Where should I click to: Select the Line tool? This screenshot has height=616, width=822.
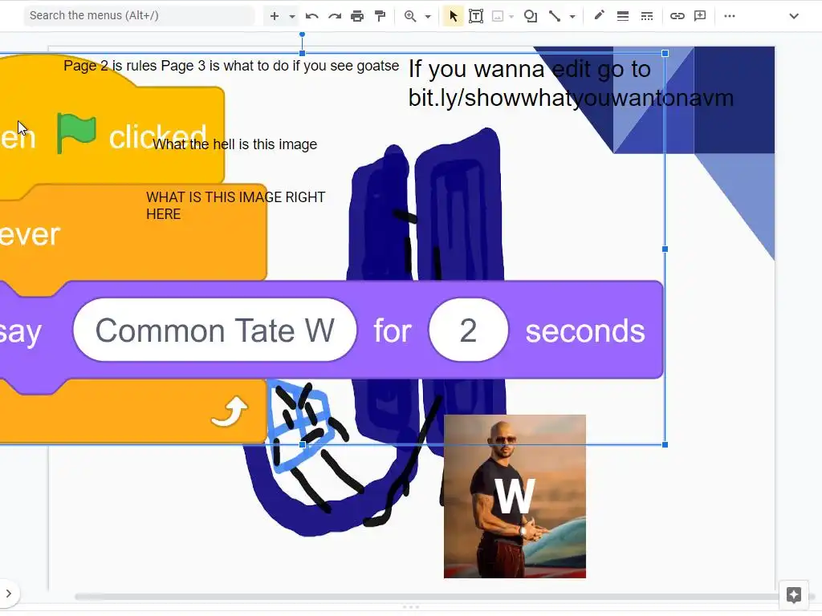555,16
